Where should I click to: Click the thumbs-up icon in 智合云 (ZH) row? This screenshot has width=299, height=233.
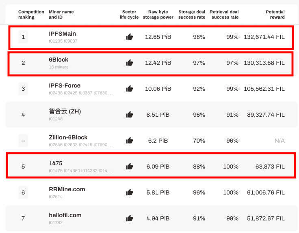130,115
